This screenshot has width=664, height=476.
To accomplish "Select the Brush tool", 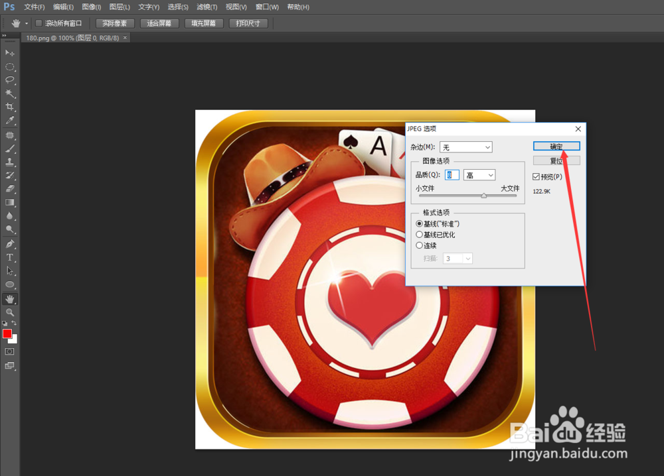I will tap(10, 149).
